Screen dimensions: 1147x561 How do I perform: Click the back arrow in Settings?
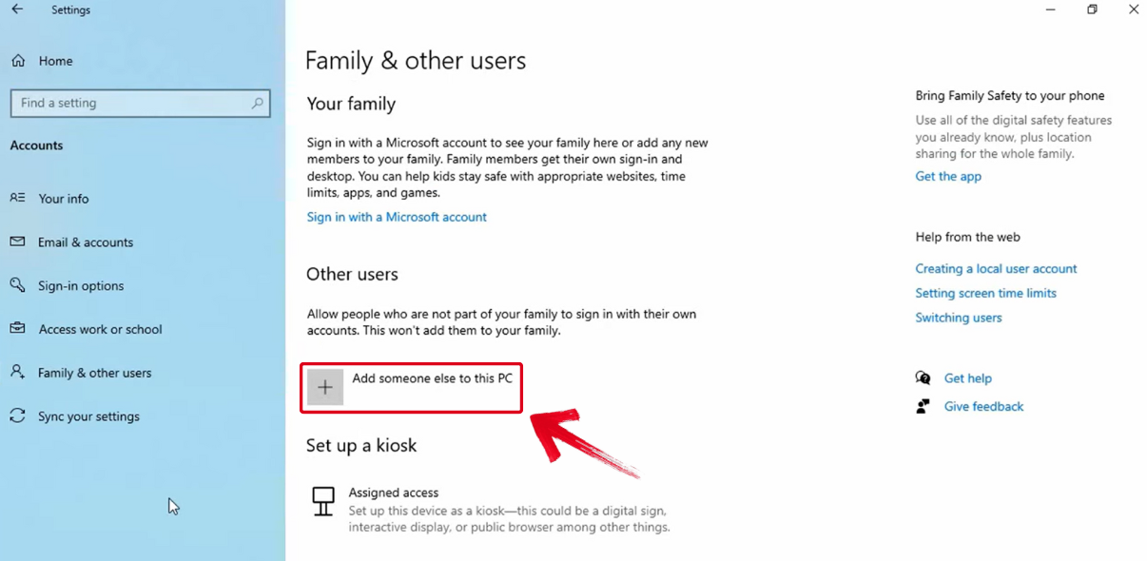[17, 10]
